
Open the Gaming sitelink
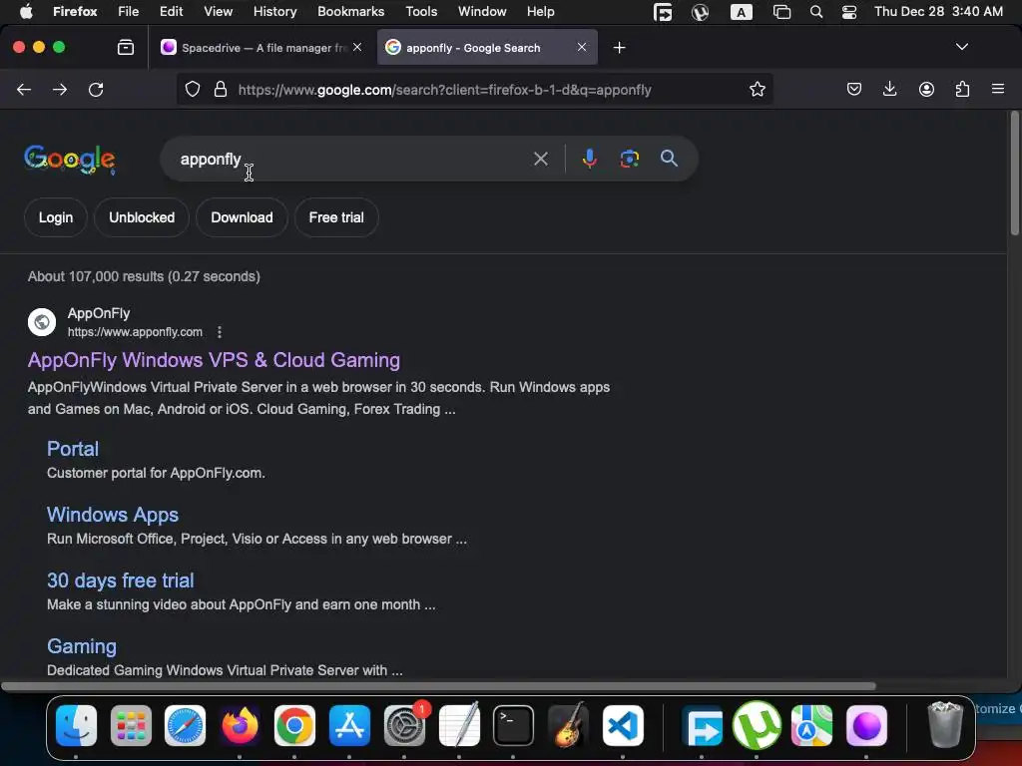(82, 646)
